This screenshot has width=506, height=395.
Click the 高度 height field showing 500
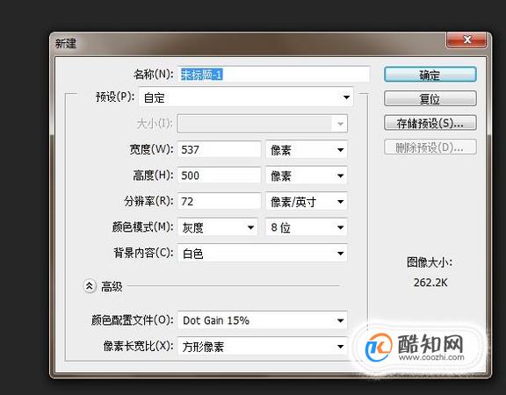point(219,176)
